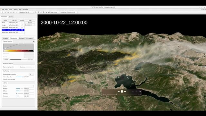Adjust the Volume Density slider
Screen dimensions: 206x116
click(x=20, y=77)
